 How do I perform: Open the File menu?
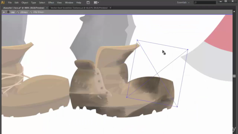click(x=10, y=3)
